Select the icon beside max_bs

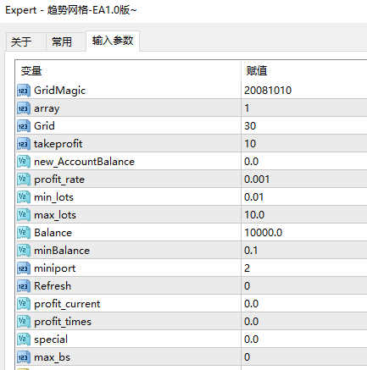click(24, 357)
